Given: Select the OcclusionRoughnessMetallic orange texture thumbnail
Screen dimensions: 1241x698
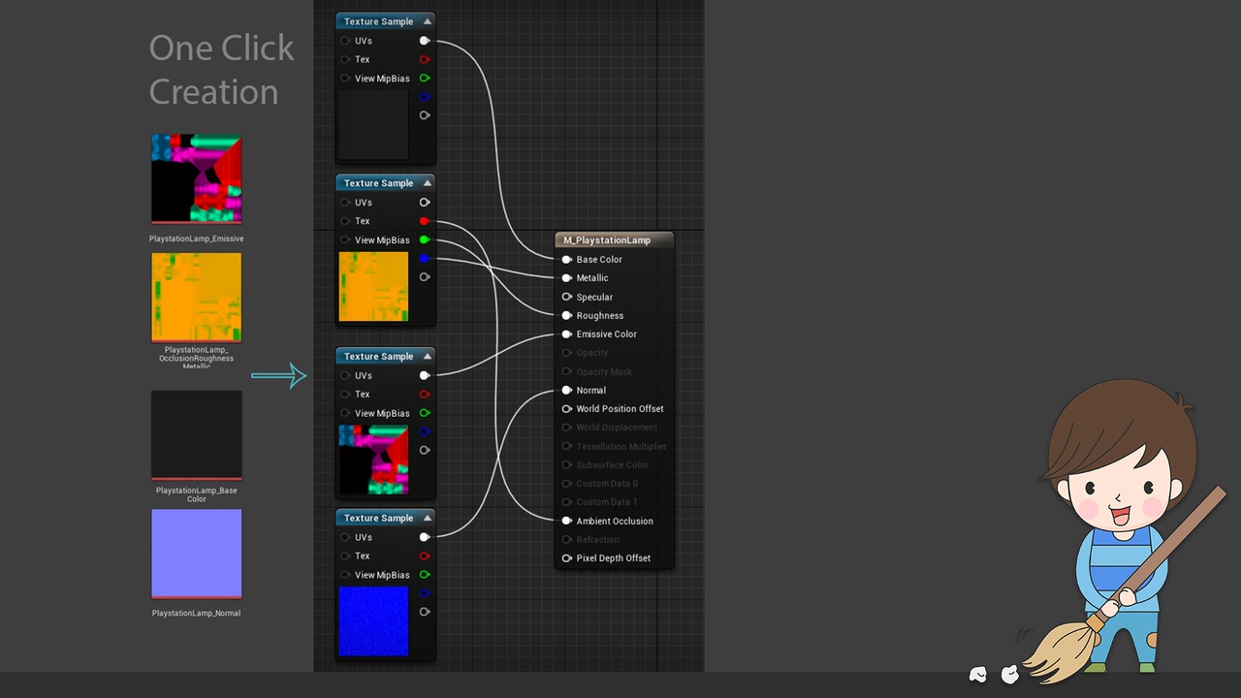Looking at the screenshot, I should [x=196, y=298].
